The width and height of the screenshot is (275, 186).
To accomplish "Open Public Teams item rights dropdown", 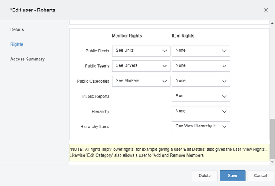I will (x=201, y=66).
